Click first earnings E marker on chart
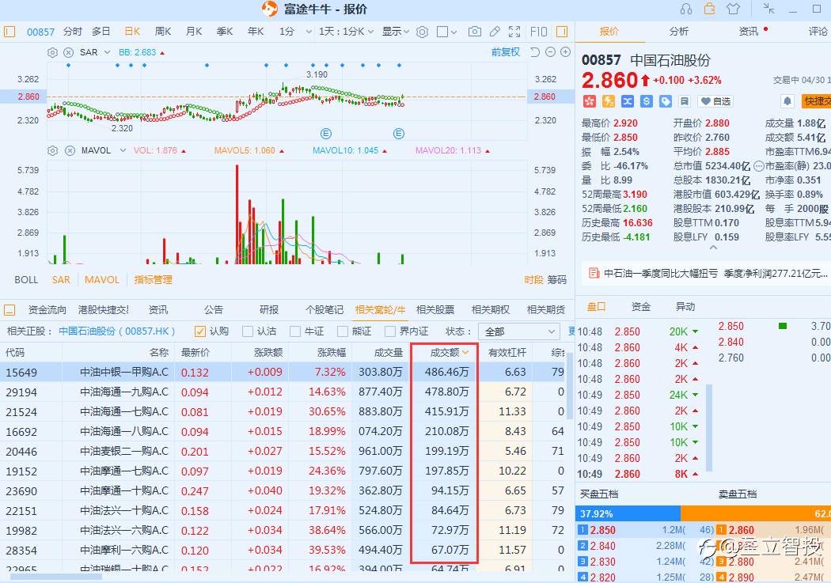831x583 pixels. pyautogui.click(x=325, y=134)
